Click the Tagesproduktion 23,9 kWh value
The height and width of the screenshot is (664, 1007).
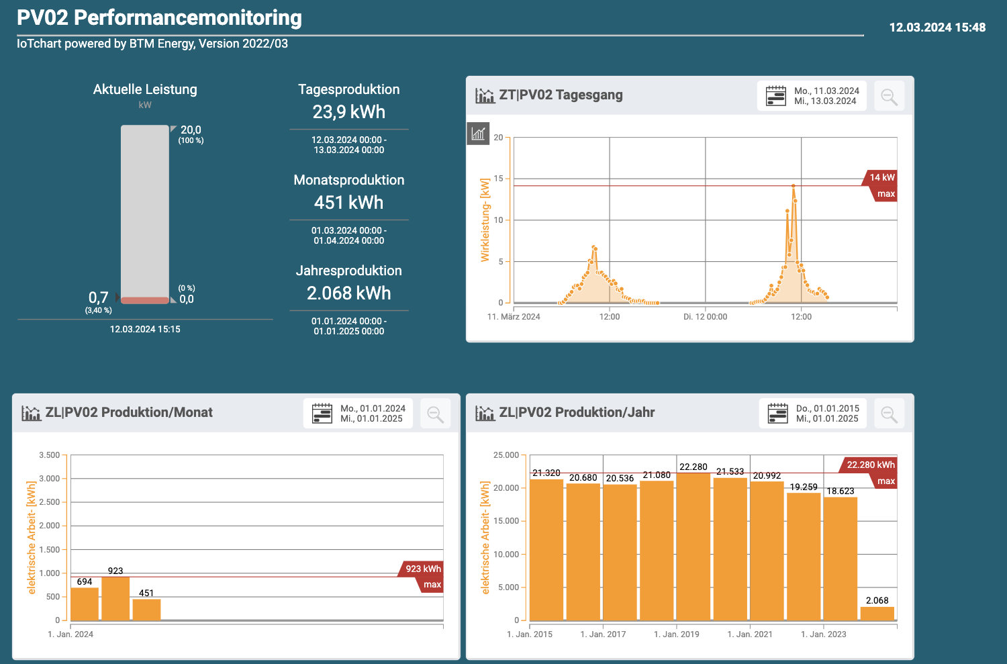[x=348, y=112]
